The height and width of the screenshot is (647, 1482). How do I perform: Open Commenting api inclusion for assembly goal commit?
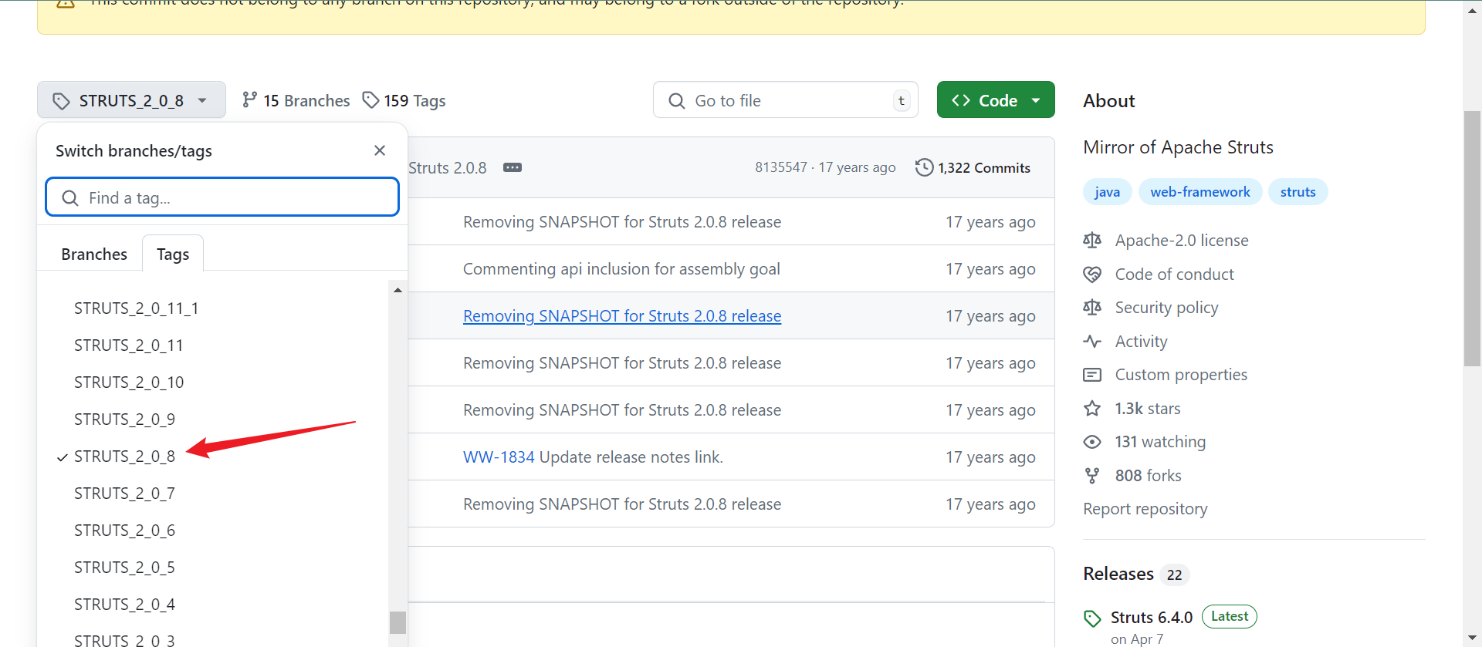click(x=621, y=269)
